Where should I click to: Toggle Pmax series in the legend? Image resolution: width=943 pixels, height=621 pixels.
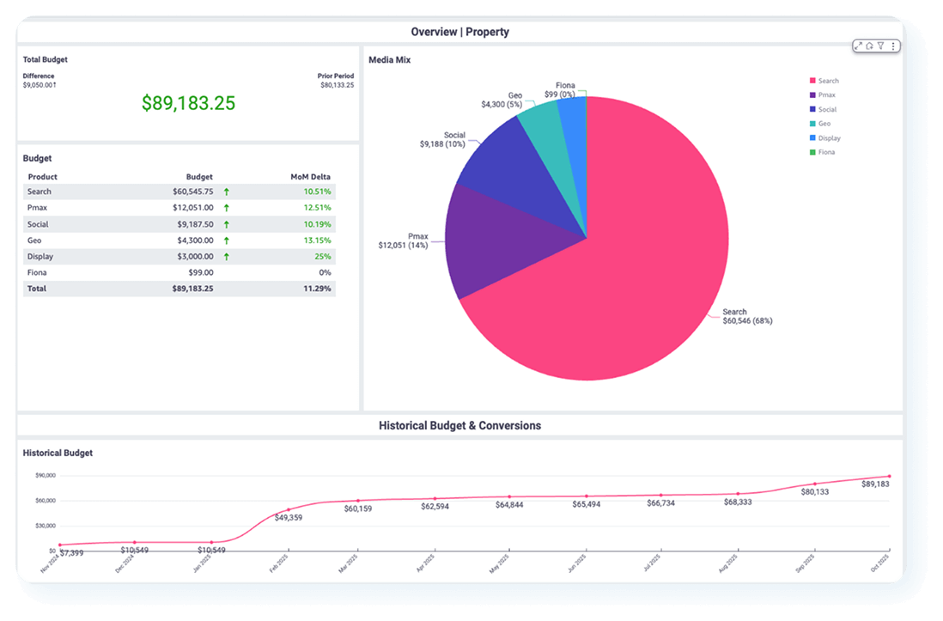(x=826, y=95)
